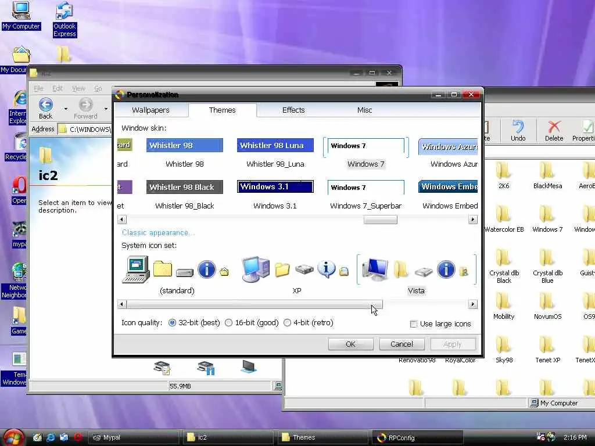Click the icon set scrollbar thumb
Viewport: 595px width, 446px height.
coord(255,304)
